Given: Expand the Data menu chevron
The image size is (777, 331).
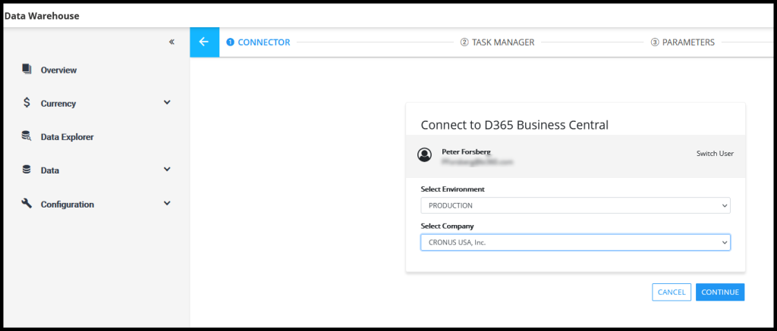Looking at the screenshot, I should tap(167, 170).
